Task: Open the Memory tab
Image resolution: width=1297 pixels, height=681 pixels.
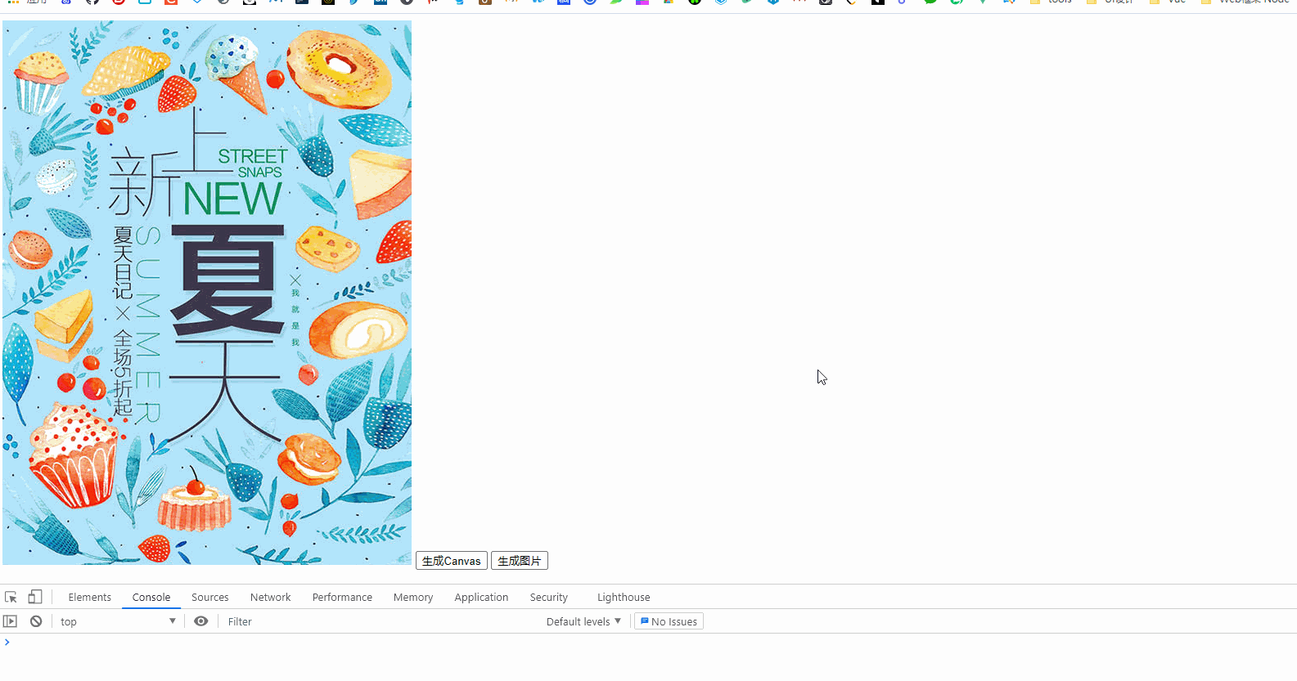Action: [413, 598]
